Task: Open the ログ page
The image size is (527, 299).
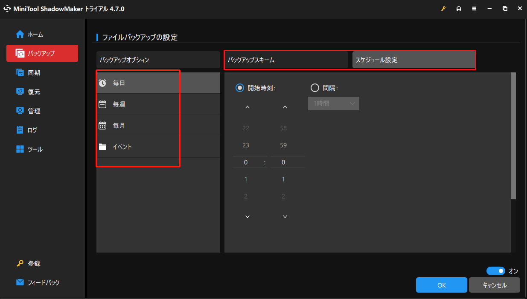Action: (42, 130)
